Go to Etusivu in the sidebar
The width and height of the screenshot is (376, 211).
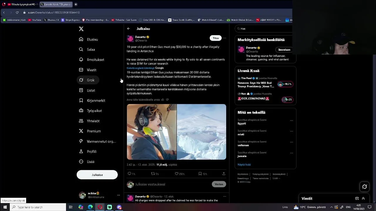(x=88, y=39)
